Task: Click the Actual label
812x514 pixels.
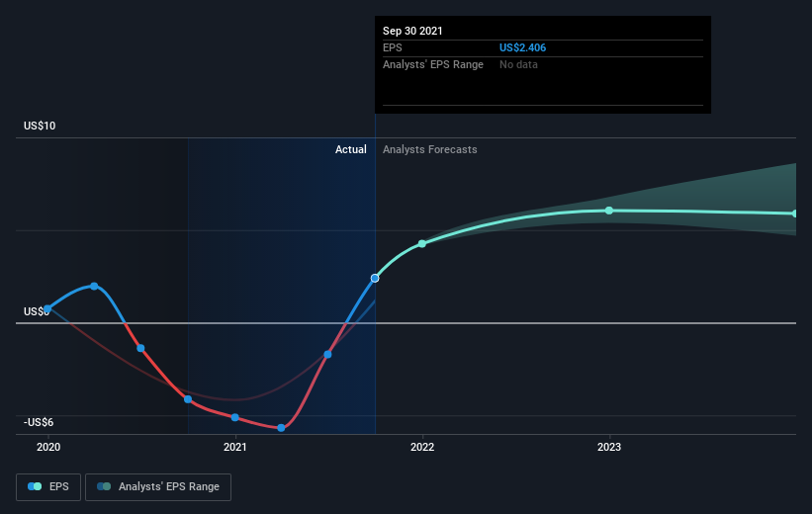Action: (x=350, y=149)
